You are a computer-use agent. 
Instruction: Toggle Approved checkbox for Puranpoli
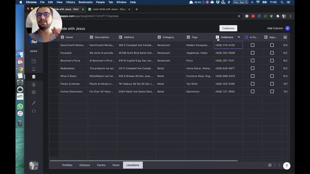[x=272, y=53]
